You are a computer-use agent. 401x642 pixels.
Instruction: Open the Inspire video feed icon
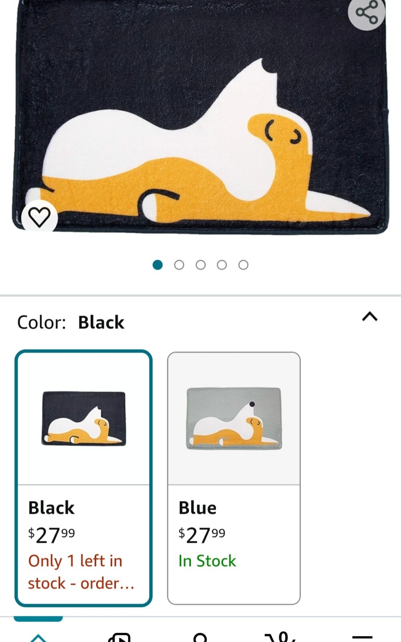tap(119, 637)
